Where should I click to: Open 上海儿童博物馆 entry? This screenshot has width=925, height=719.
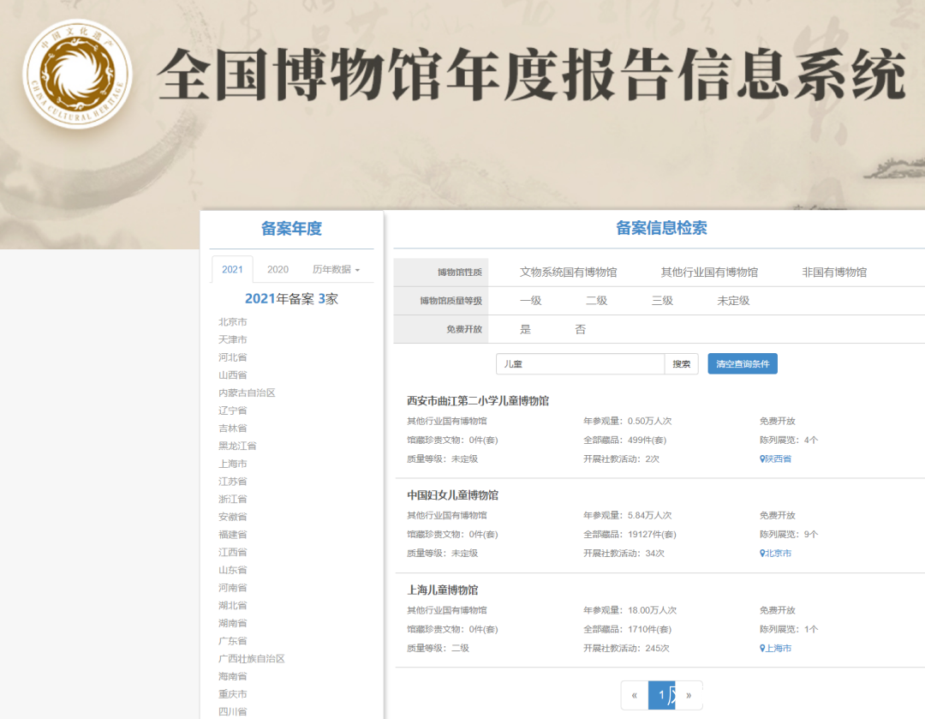click(443, 590)
